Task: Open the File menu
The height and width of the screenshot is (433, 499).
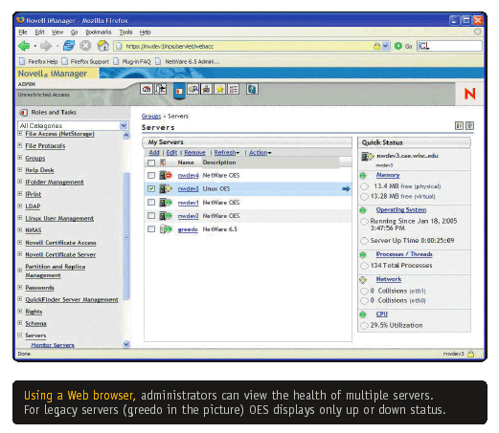Action: [x=23, y=32]
